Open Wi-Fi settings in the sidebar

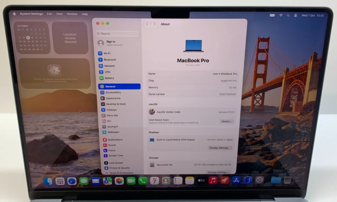(105, 53)
